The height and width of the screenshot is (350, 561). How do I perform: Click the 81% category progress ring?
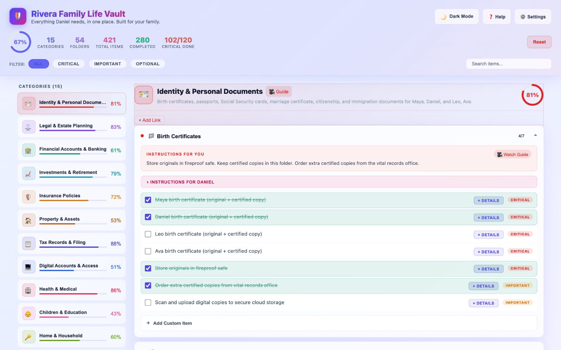(532, 95)
